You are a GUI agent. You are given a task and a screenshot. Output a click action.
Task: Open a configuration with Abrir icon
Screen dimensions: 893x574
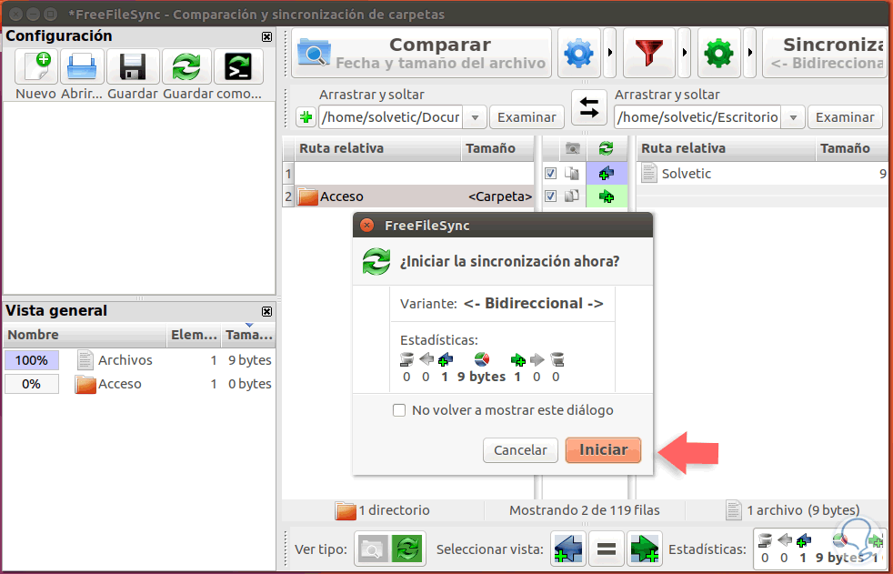pyautogui.click(x=82, y=66)
